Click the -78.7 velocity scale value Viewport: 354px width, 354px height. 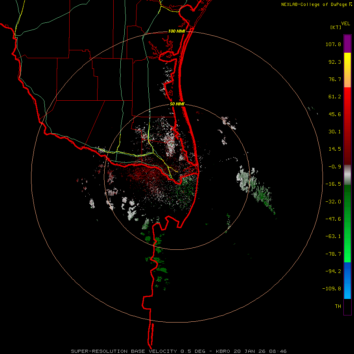[x=333, y=254]
